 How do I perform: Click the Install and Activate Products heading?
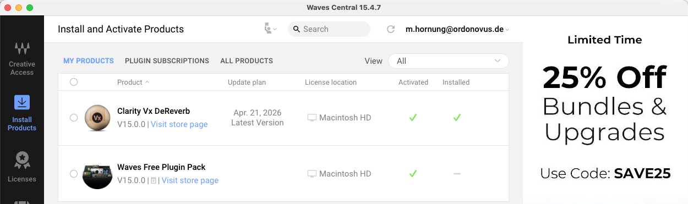point(121,29)
